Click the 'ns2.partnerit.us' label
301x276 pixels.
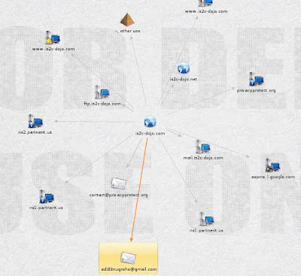35,132
